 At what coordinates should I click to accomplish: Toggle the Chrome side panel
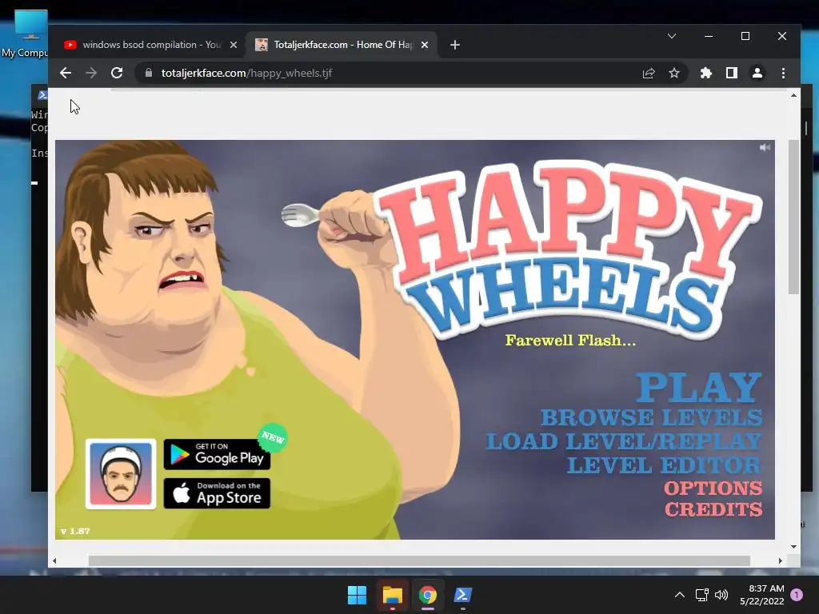click(x=732, y=73)
